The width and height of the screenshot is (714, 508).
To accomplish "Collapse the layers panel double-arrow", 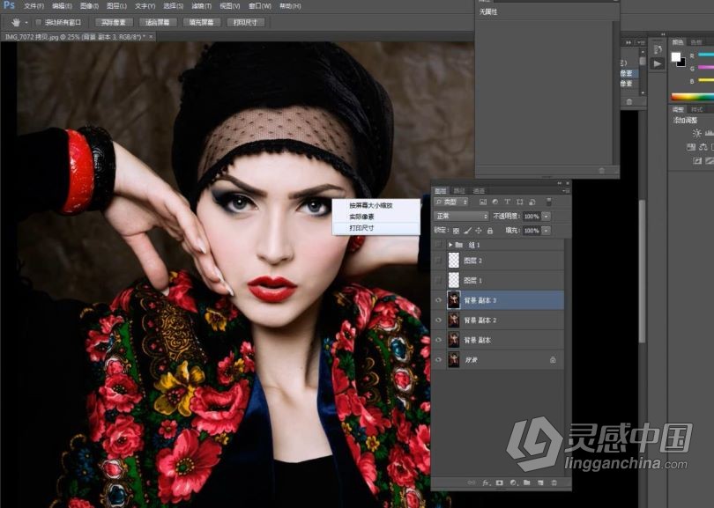I will pos(560,183).
